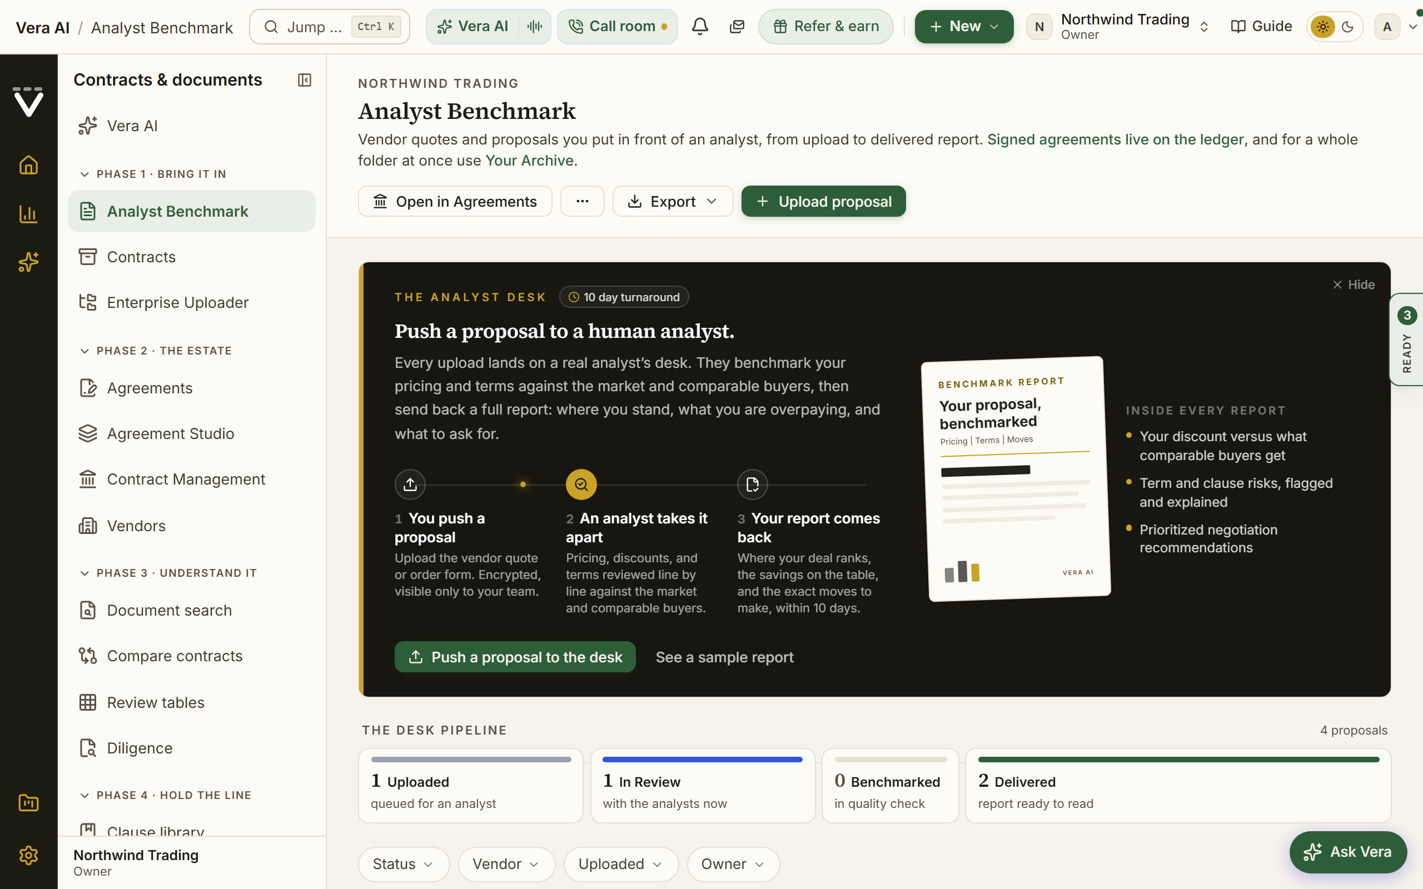
Task: Open the settings gear in the left rail
Action: click(x=28, y=855)
